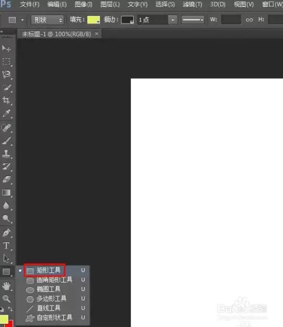The height and width of the screenshot is (327, 283).
Task: Select the Lasso tool
Action: point(6,74)
